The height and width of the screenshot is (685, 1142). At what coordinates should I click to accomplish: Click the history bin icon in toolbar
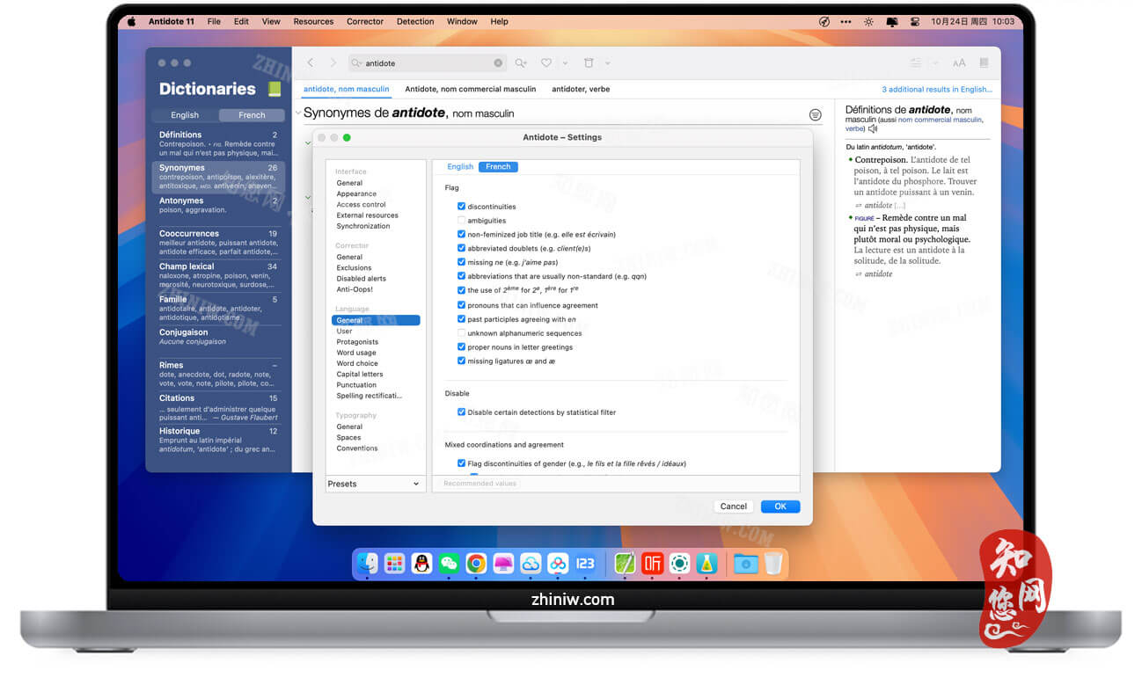[x=589, y=63]
